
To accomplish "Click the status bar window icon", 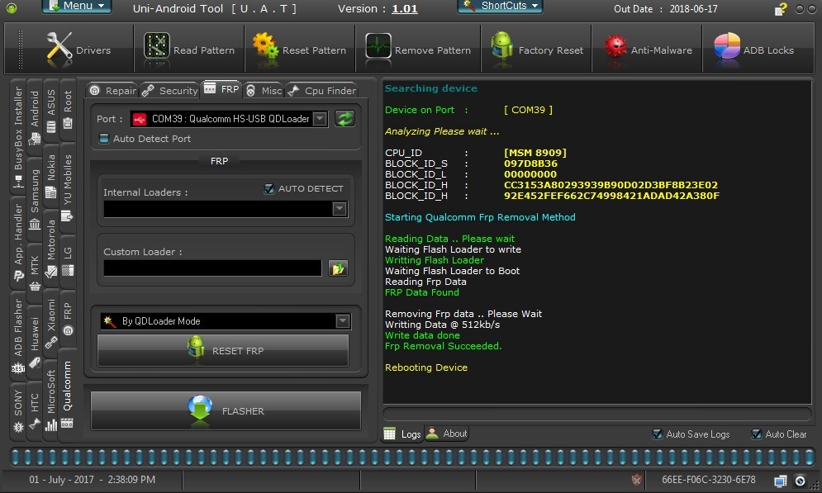I will (x=780, y=481).
